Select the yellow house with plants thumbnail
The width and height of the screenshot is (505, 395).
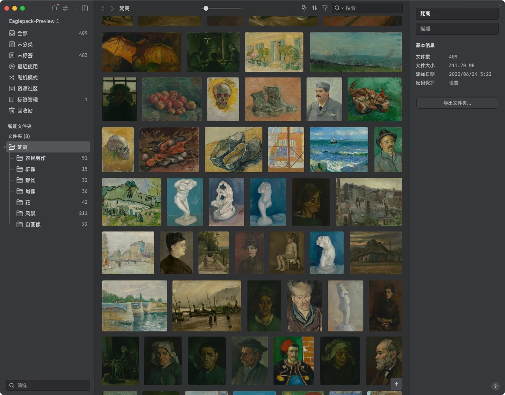coord(274,52)
